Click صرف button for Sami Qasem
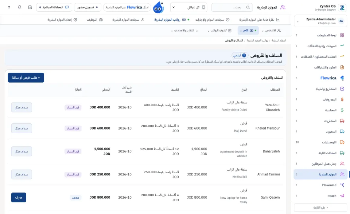Image resolution: width=350 pixels, height=214 pixels. pos(19,198)
